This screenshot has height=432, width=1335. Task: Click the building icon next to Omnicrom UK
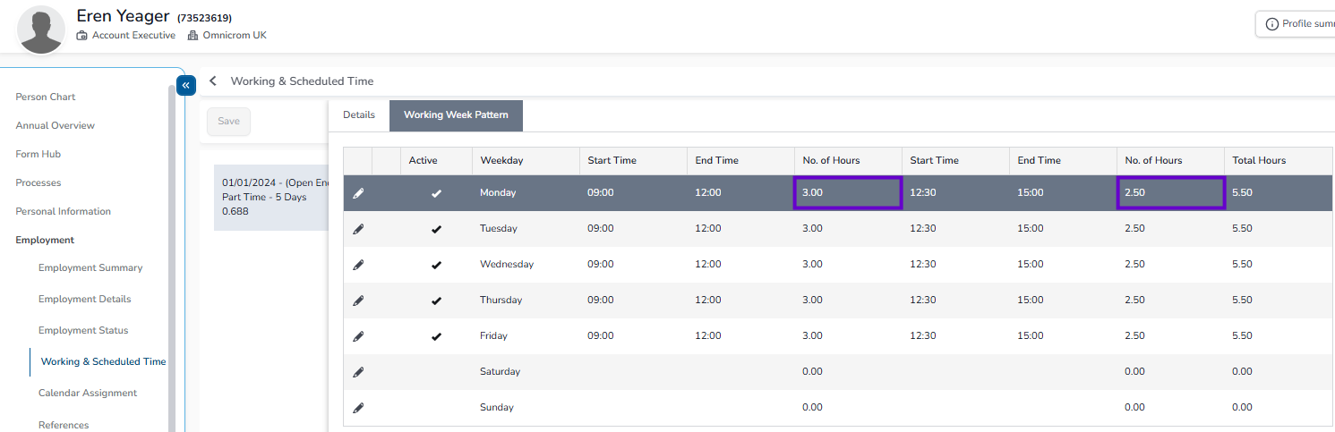pos(193,36)
